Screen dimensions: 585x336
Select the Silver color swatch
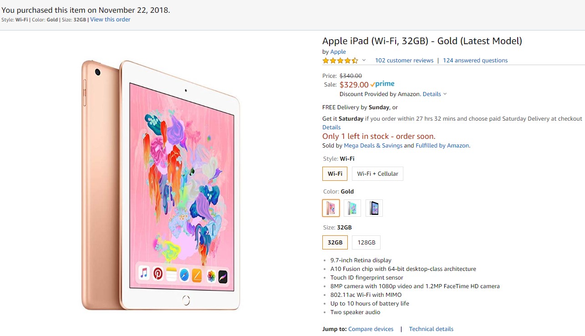[x=352, y=208]
